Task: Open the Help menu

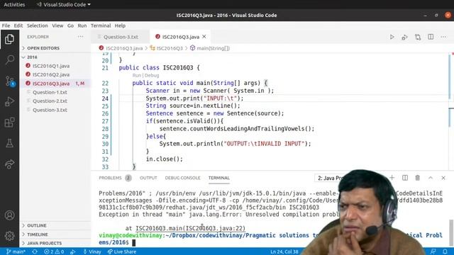Action: 120,25
